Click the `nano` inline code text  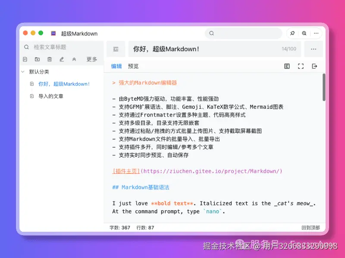213,212
